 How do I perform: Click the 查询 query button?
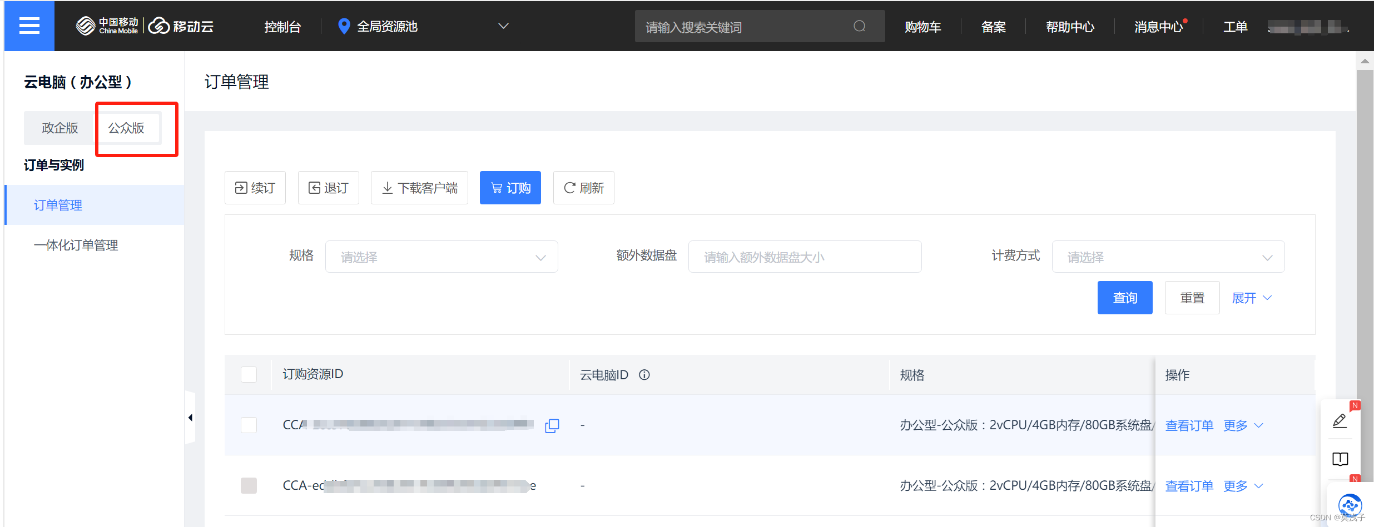click(1125, 298)
